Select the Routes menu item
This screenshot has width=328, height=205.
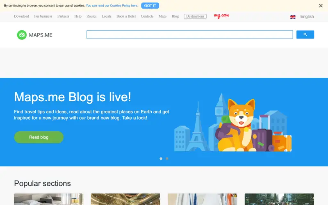pyautogui.click(x=91, y=16)
